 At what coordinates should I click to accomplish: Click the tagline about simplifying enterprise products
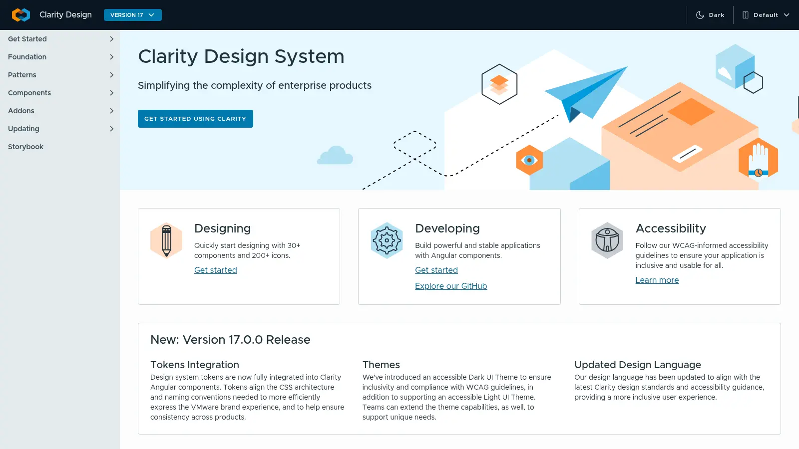[x=255, y=85]
